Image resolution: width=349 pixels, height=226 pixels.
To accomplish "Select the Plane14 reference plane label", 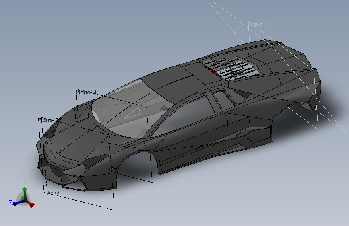I will (86, 92).
